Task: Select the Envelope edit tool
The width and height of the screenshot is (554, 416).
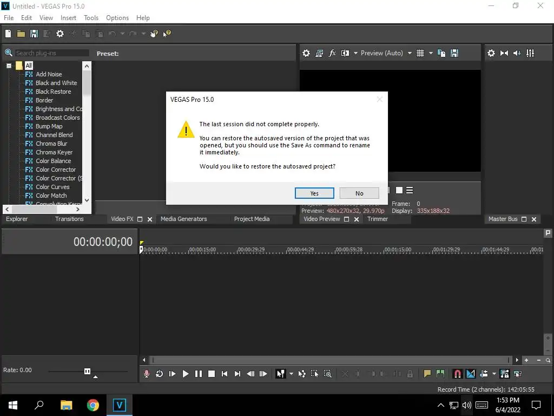Action: point(302,374)
